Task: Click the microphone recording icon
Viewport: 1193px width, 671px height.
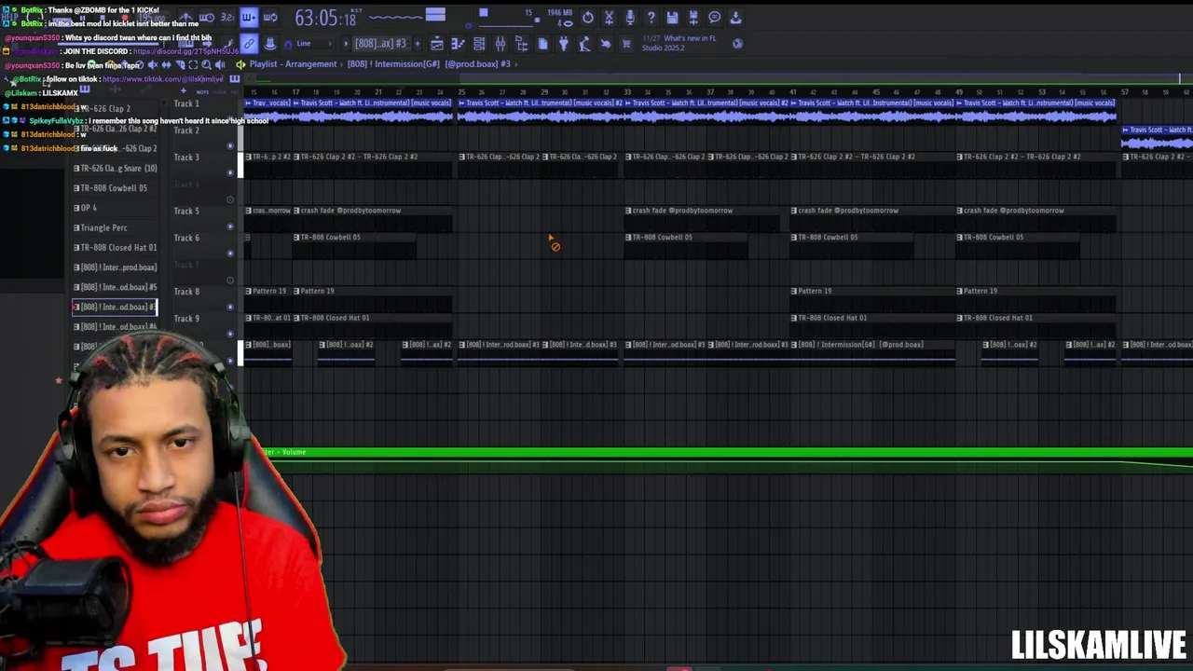Action: coord(630,18)
